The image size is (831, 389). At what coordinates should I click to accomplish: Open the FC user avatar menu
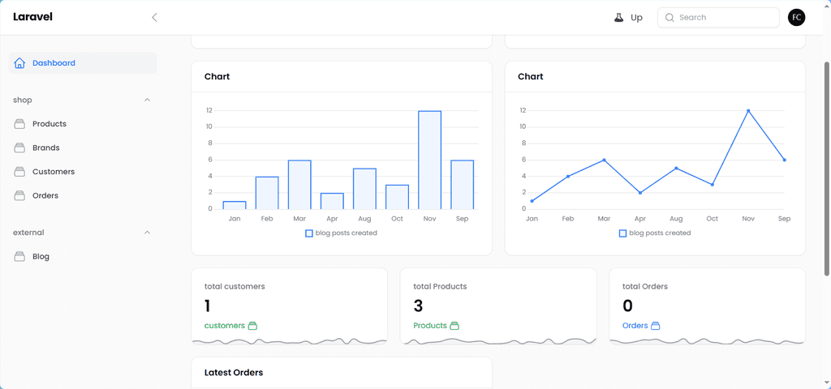coord(796,18)
